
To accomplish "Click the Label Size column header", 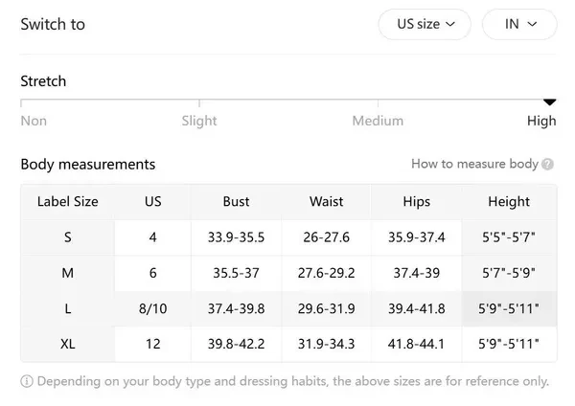I will [x=68, y=202].
